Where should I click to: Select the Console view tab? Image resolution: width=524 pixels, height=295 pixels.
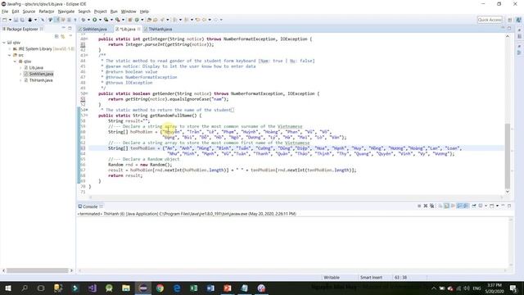(x=90, y=206)
